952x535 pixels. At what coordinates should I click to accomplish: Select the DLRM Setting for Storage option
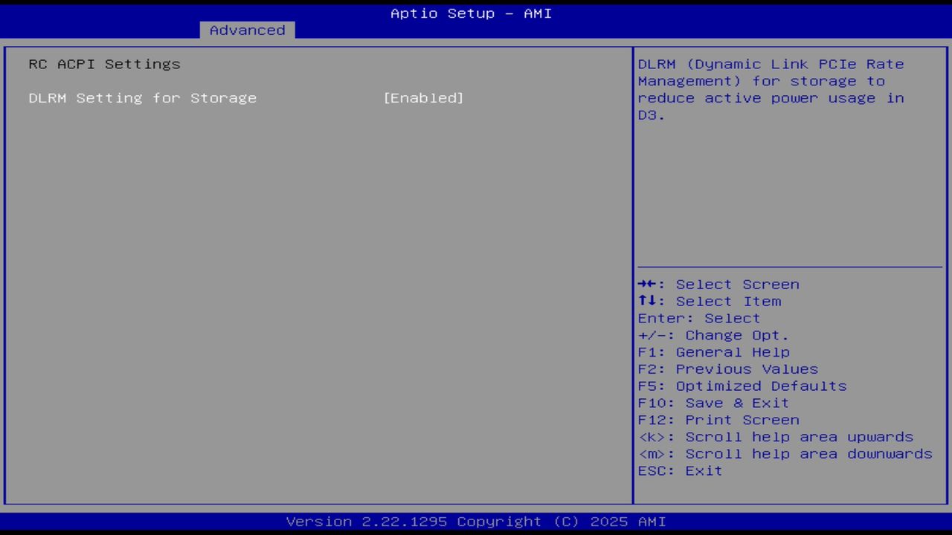click(142, 97)
